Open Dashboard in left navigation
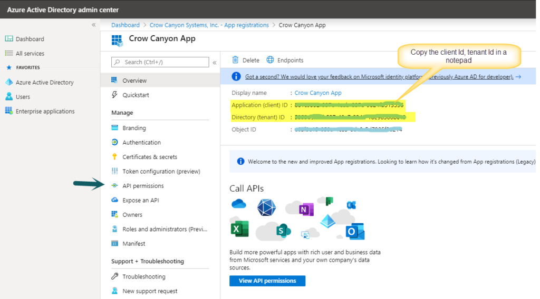The image size is (540, 299). tap(30, 39)
